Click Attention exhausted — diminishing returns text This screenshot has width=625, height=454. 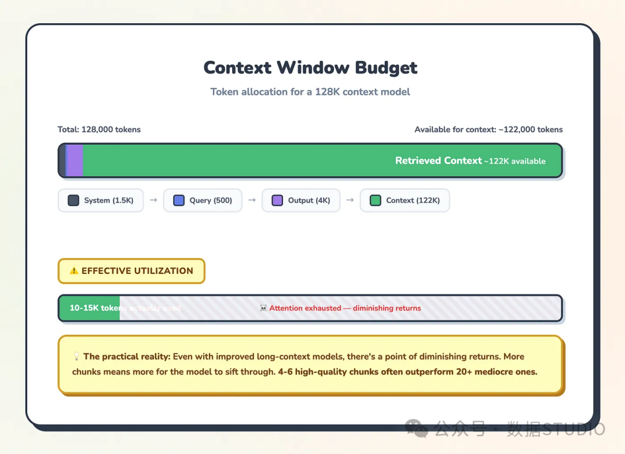pos(345,308)
